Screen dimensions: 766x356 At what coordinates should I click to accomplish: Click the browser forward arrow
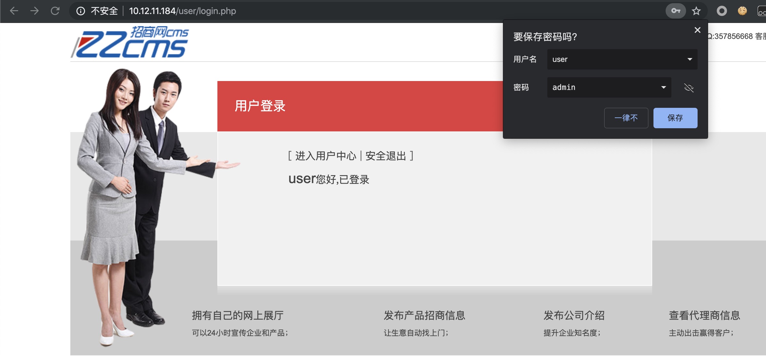(x=35, y=11)
